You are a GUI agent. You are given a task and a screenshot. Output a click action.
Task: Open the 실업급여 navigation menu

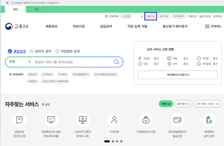(106, 26)
